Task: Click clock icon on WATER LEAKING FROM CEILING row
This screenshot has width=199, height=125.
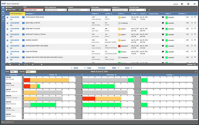Action: (192, 17)
